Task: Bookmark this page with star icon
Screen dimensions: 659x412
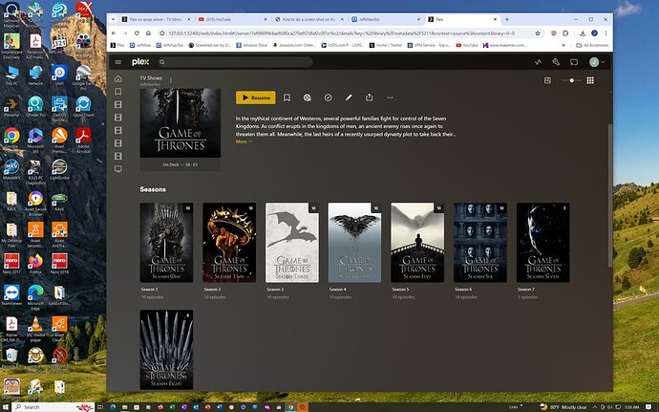Action: pos(538,33)
